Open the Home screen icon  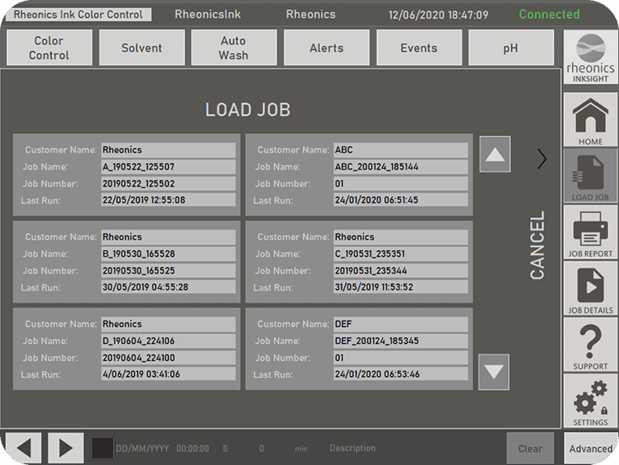point(590,119)
